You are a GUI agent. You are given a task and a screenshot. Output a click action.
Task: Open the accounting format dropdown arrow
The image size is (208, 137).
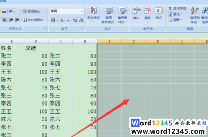(57, 20)
